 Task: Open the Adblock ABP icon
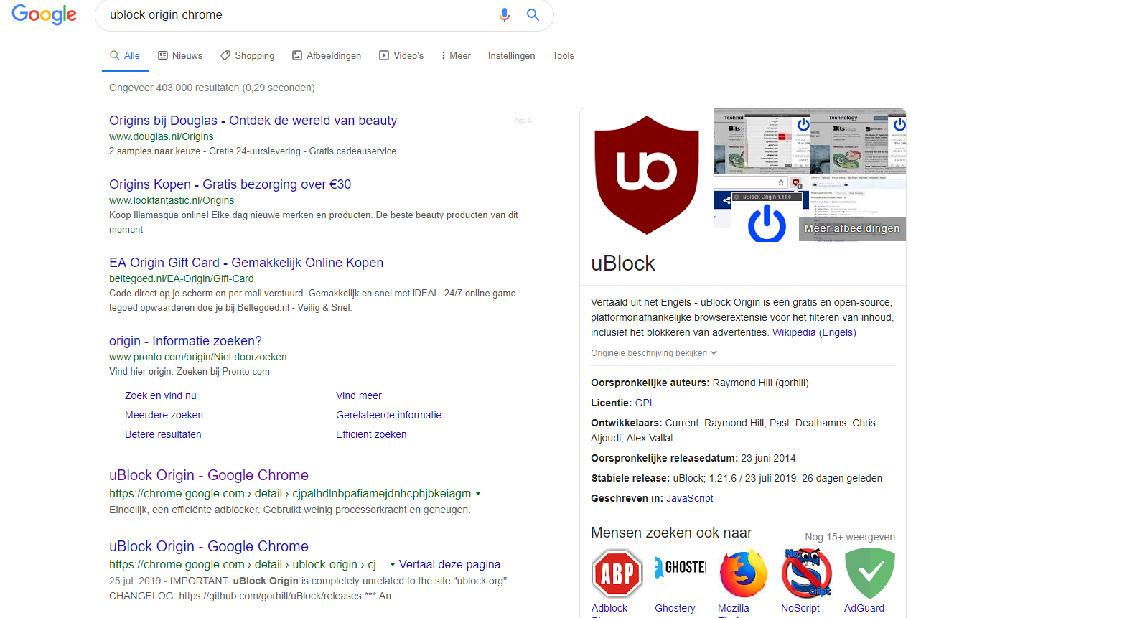(617, 573)
